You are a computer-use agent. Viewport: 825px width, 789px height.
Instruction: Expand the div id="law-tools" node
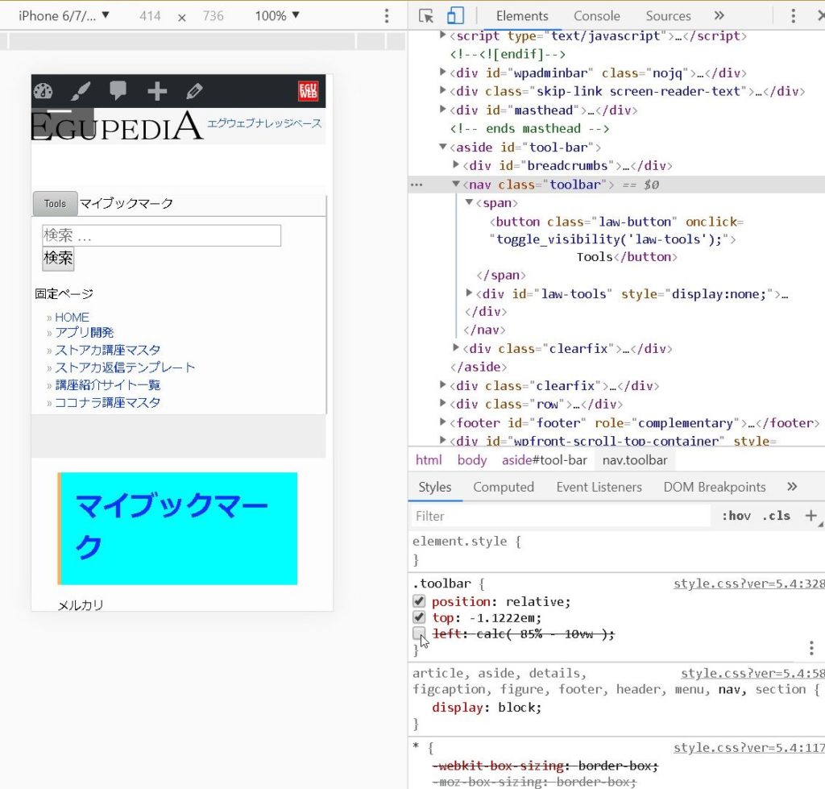471,293
